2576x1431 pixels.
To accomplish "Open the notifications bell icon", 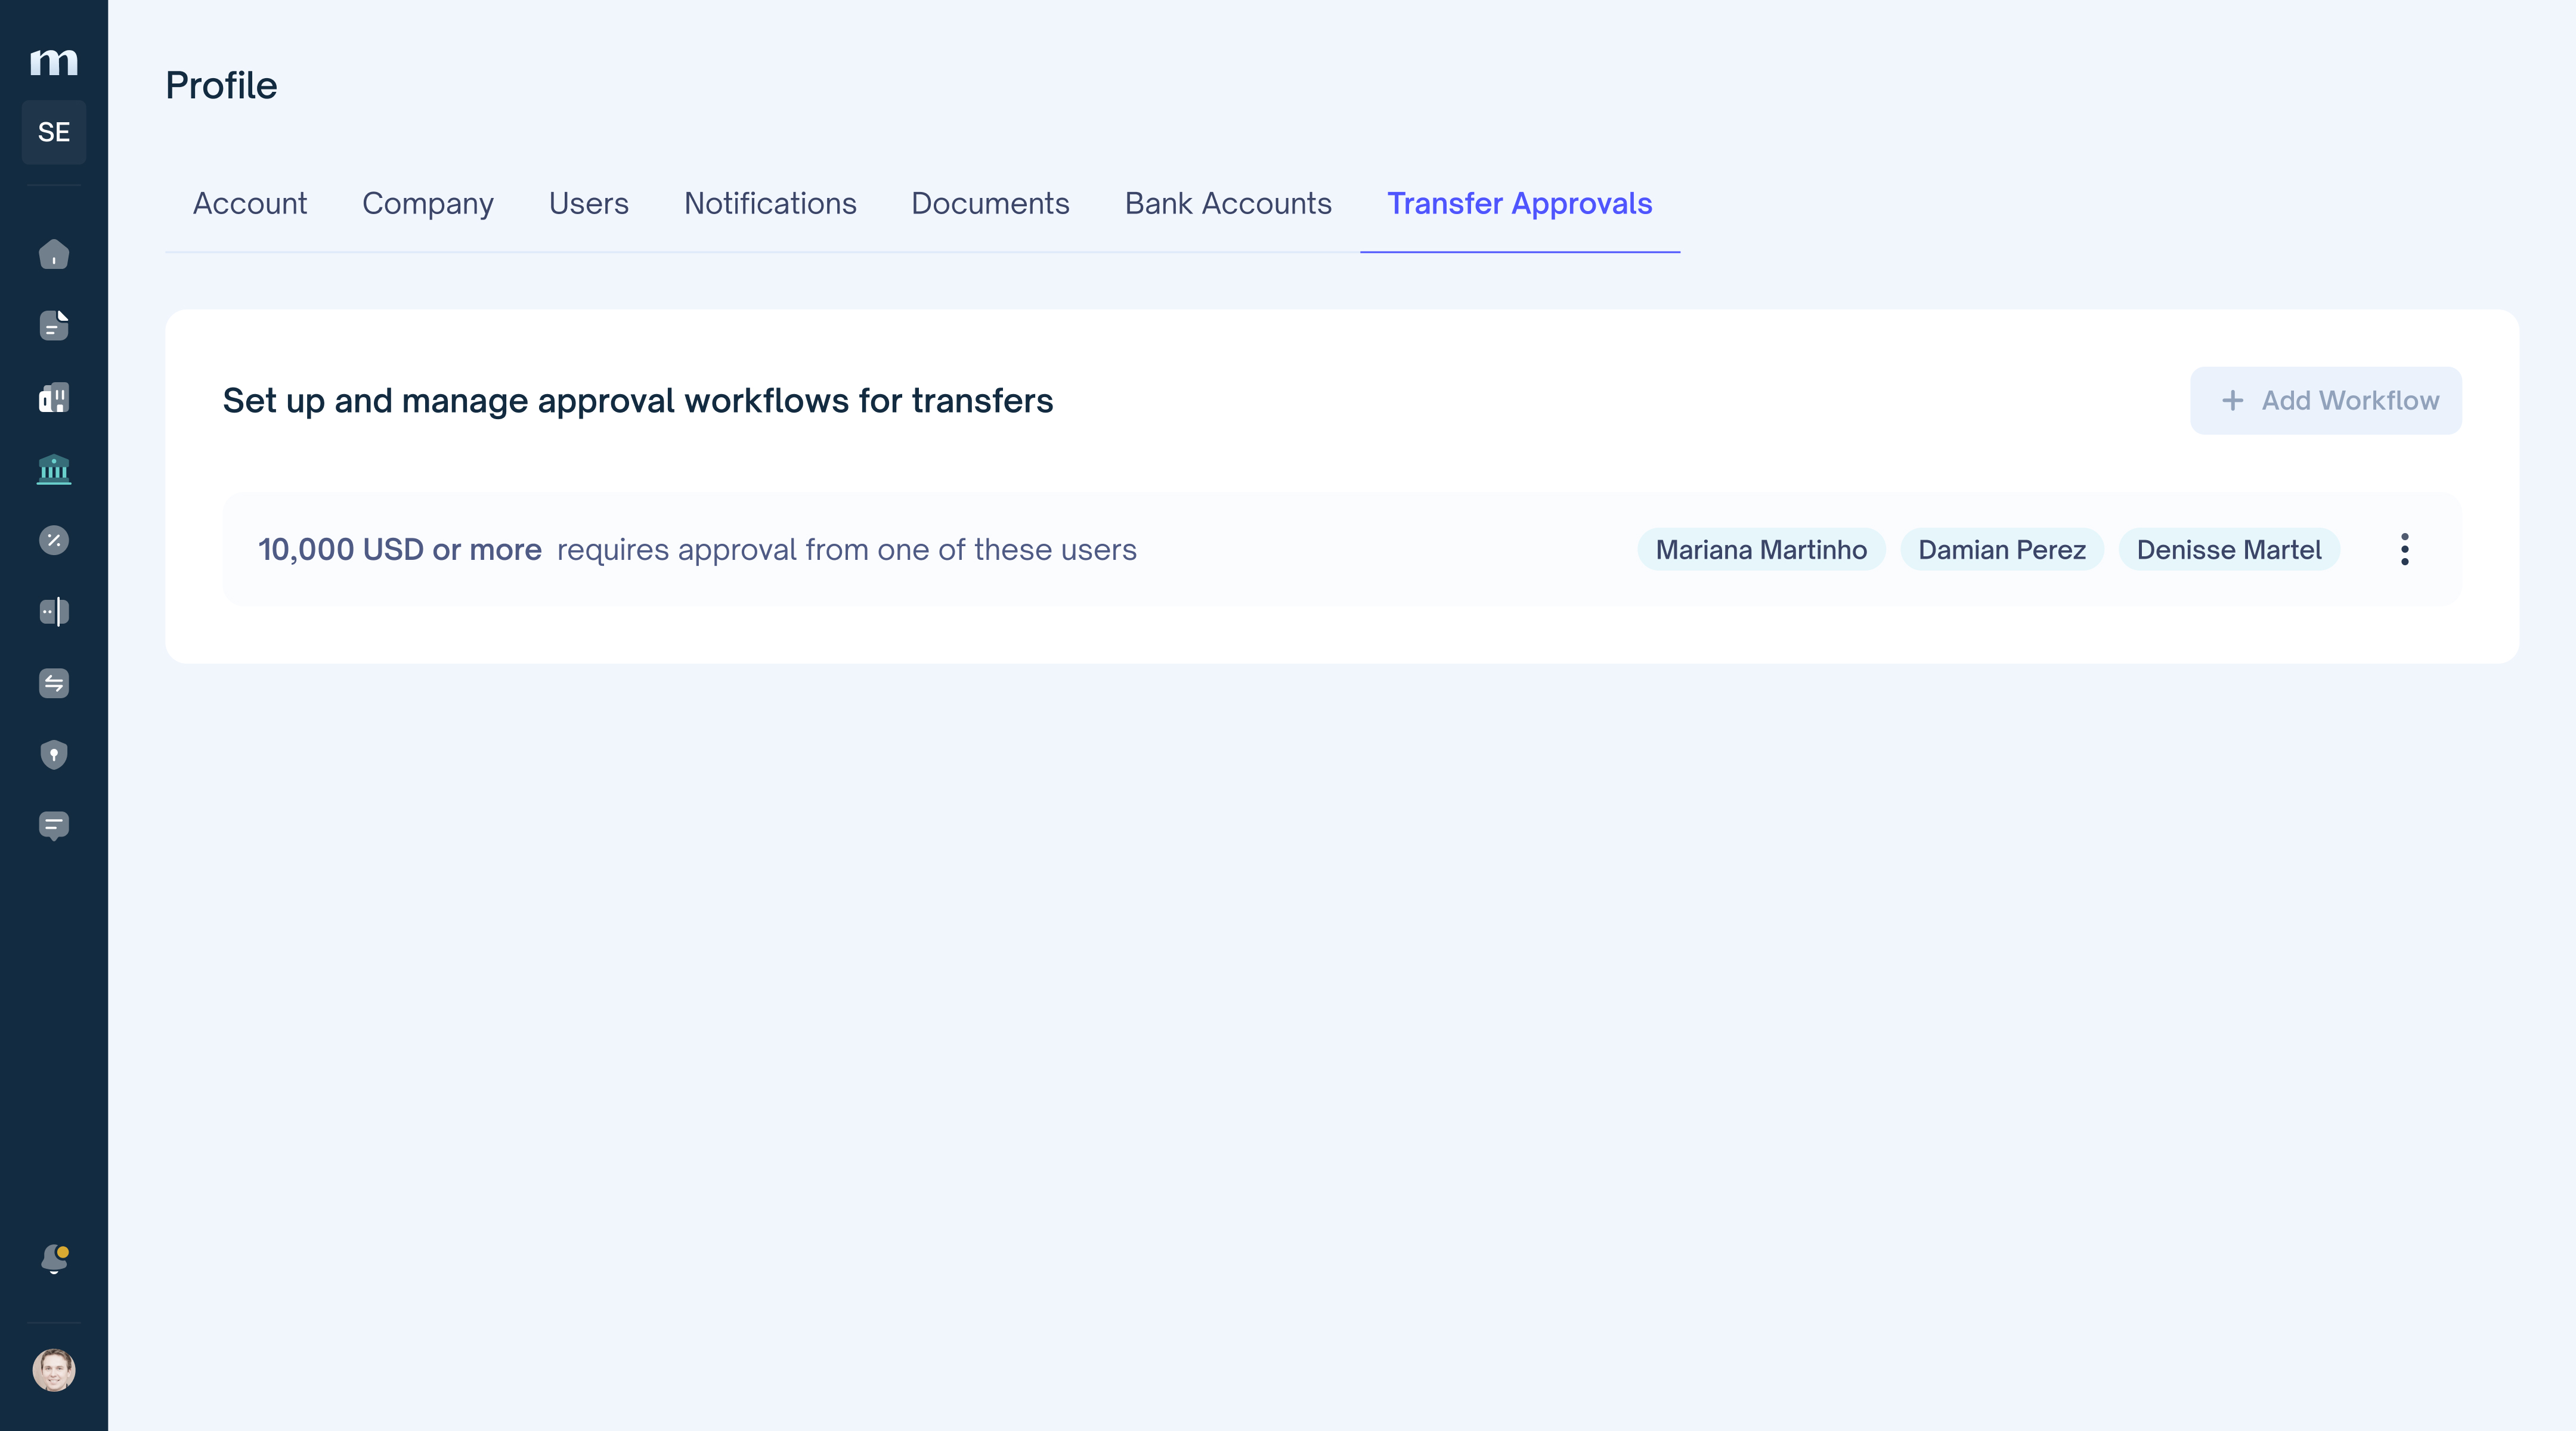I will click(x=54, y=1258).
